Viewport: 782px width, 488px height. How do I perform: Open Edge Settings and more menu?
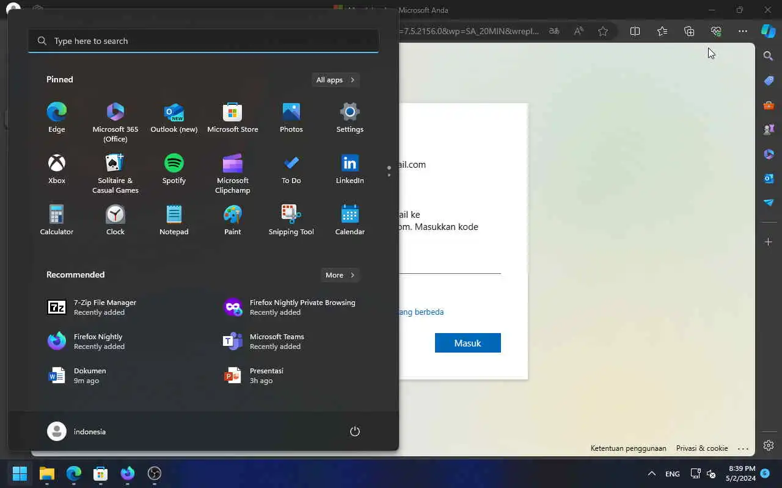click(743, 31)
